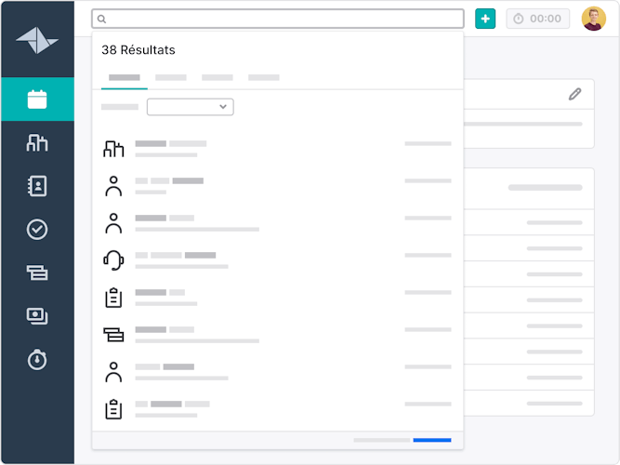Select the first results tab
This screenshot has height=465, width=620.
tap(125, 78)
